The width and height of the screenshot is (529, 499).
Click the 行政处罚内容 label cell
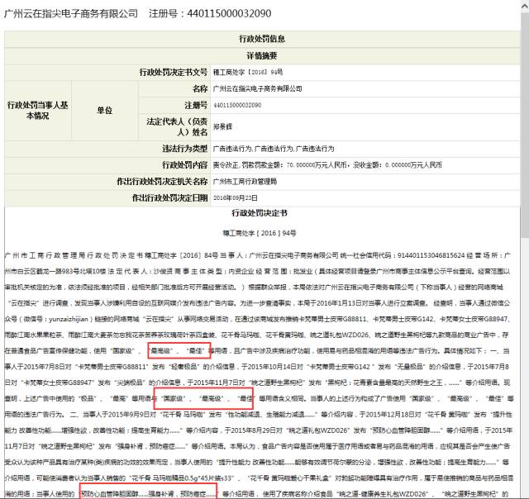pyautogui.click(x=107, y=165)
